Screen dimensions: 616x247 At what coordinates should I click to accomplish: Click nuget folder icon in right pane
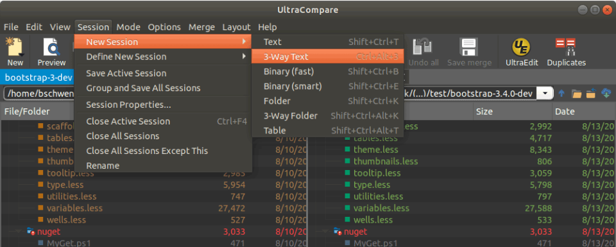point(338,232)
